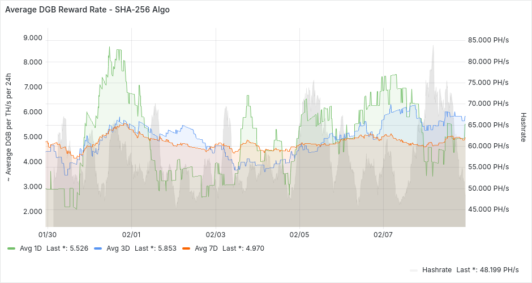The image size is (532, 283).
Task: Select the 02/07 date on the x-axis
Action: tap(383, 234)
